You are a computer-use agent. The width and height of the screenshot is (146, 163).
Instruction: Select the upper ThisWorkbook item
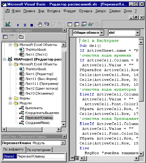click(36, 50)
